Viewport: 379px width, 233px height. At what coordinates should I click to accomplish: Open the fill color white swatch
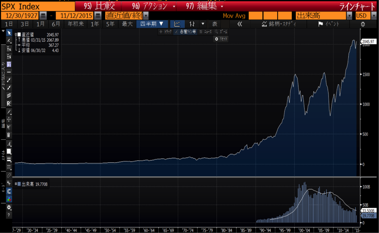(9, 152)
